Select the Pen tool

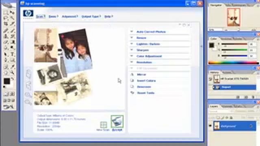click(x=6, y=60)
